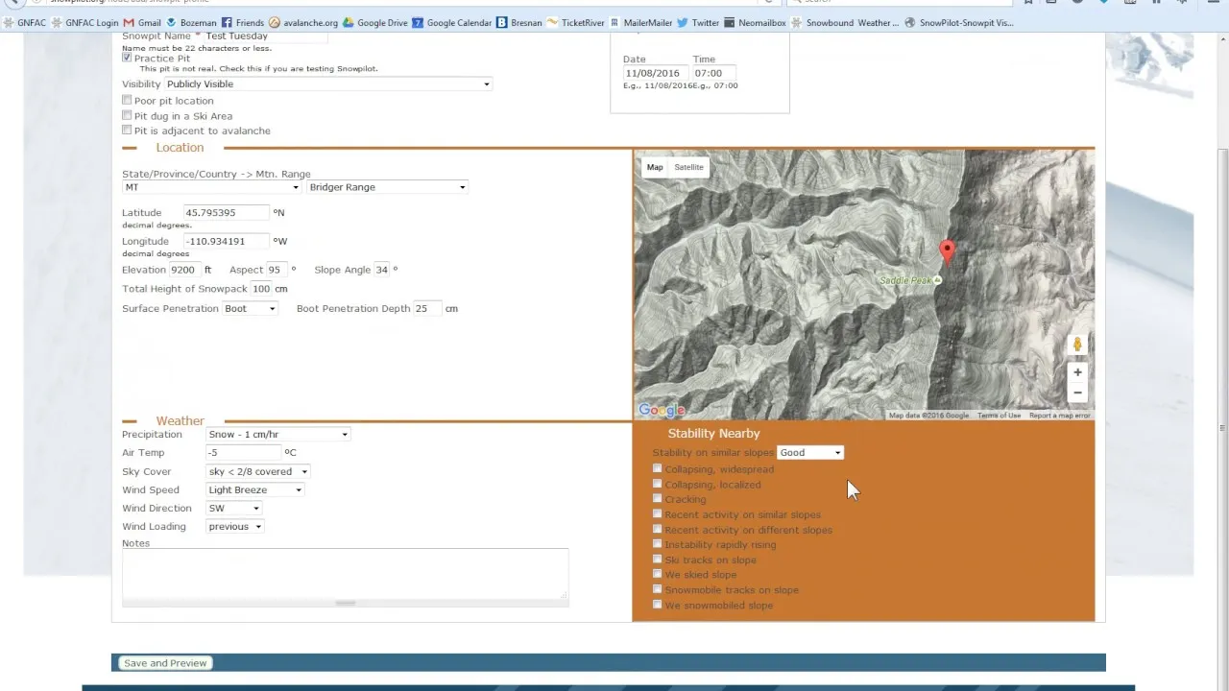1229x691 pixels.
Task: Open the Wind Direction dropdown
Action: pyautogui.click(x=234, y=509)
